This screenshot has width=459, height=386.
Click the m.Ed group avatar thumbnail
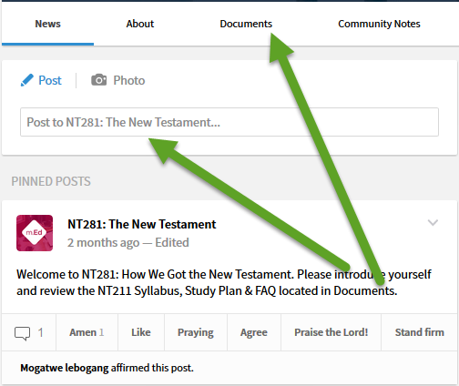(x=35, y=233)
